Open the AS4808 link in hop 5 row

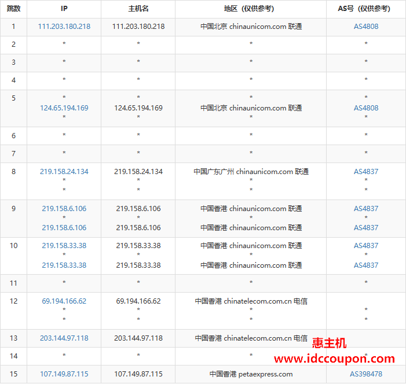pyautogui.click(x=366, y=108)
